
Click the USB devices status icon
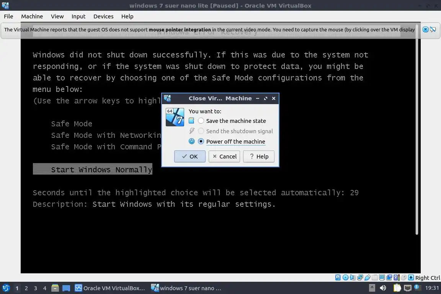point(367,278)
